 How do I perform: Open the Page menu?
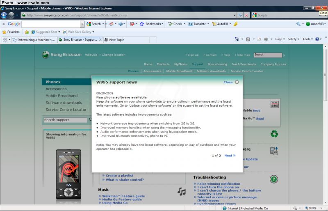(x=280, y=39)
